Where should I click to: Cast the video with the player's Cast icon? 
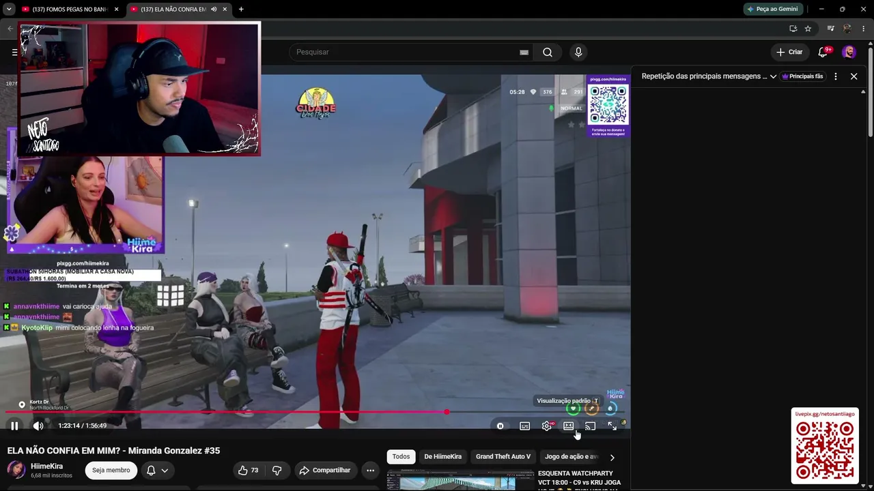click(x=590, y=426)
